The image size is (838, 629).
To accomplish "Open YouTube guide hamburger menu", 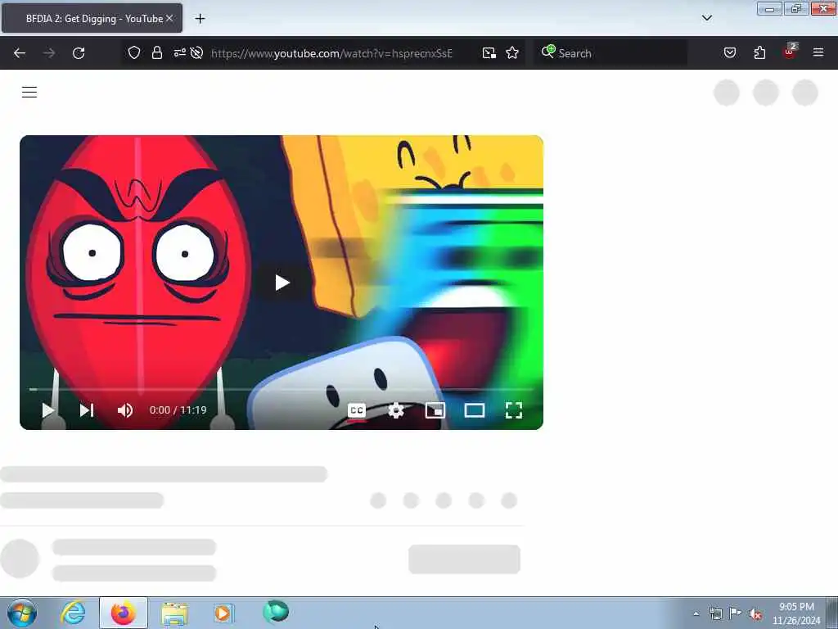I will 29,92.
